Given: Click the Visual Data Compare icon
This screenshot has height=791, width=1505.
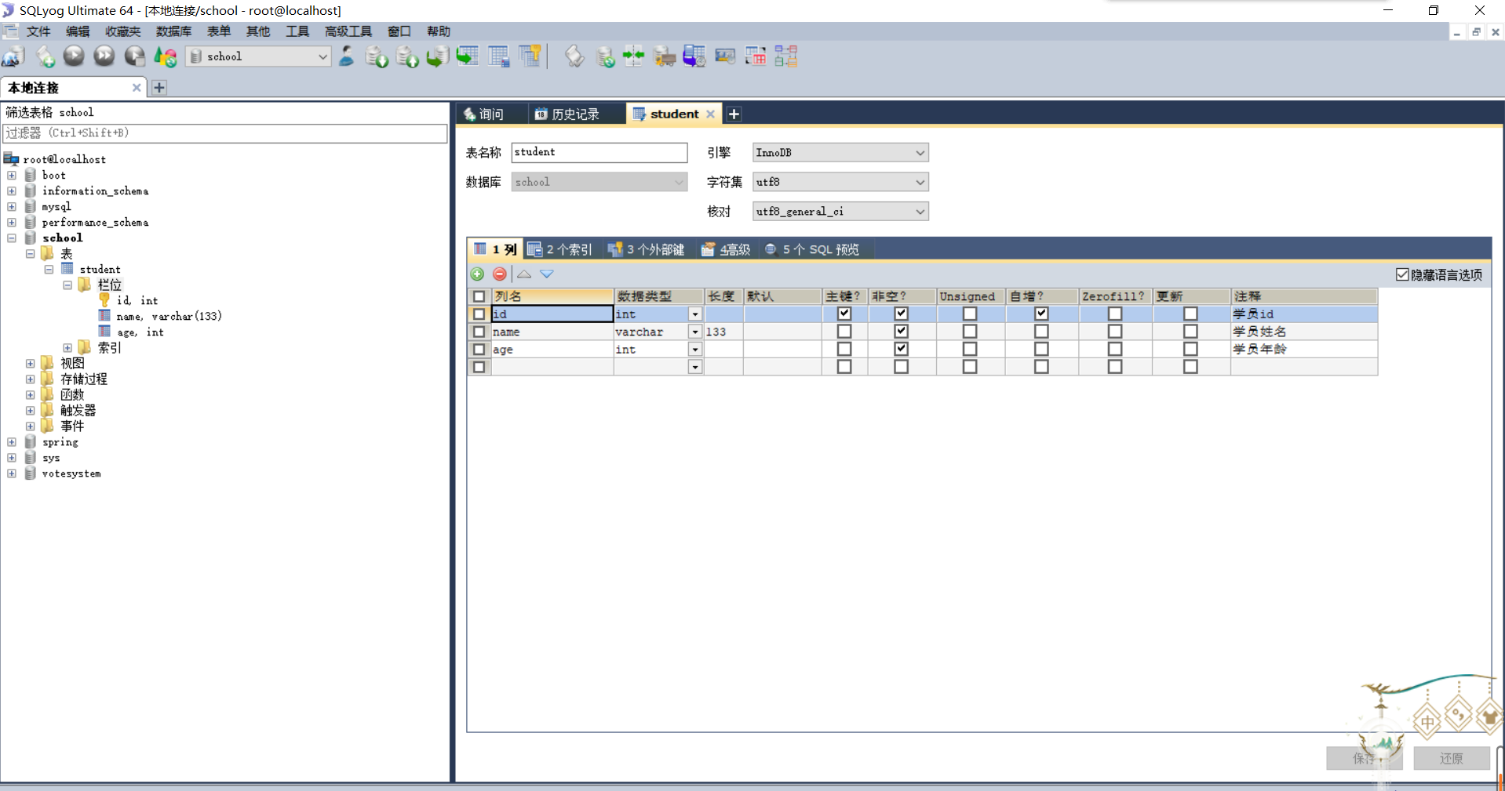Looking at the screenshot, I should 756,56.
